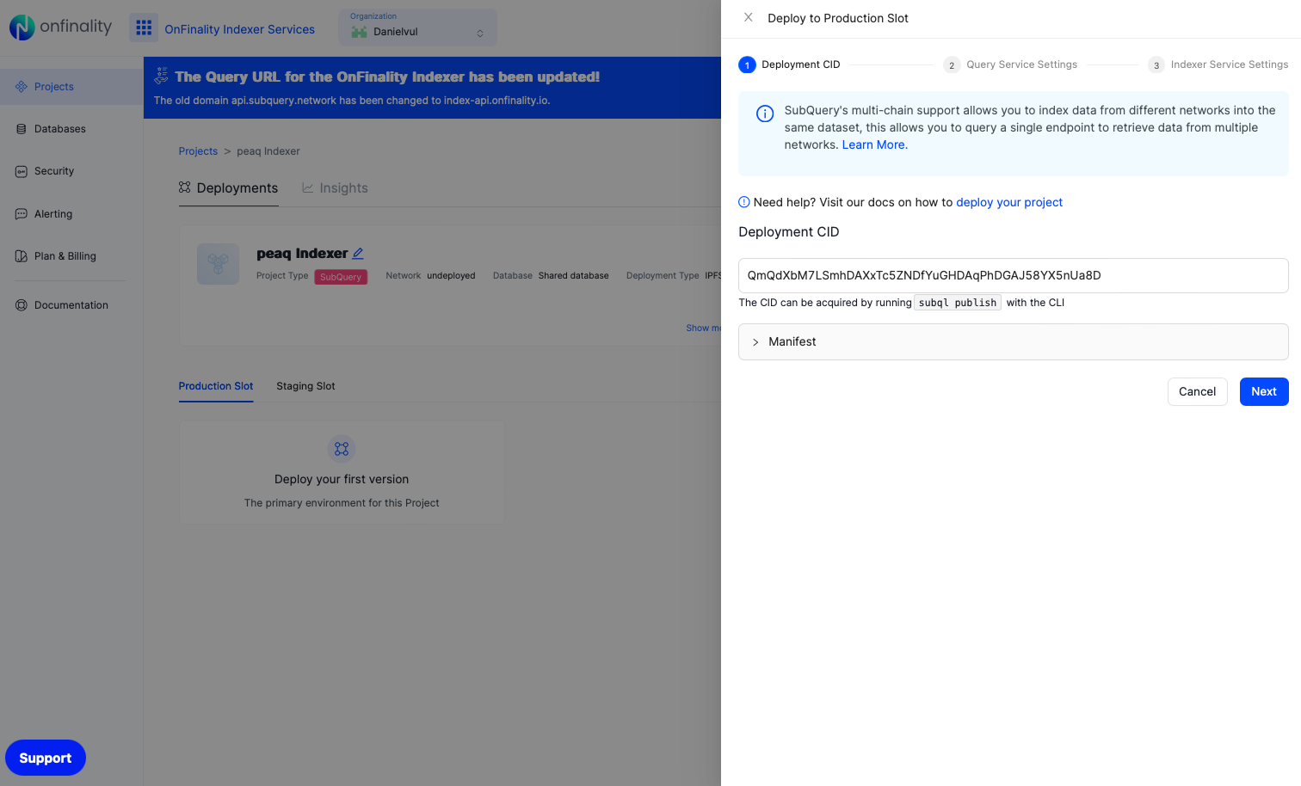Click the Next button
Image resolution: width=1301 pixels, height=786 pixels.
[x=1263, y=391]
